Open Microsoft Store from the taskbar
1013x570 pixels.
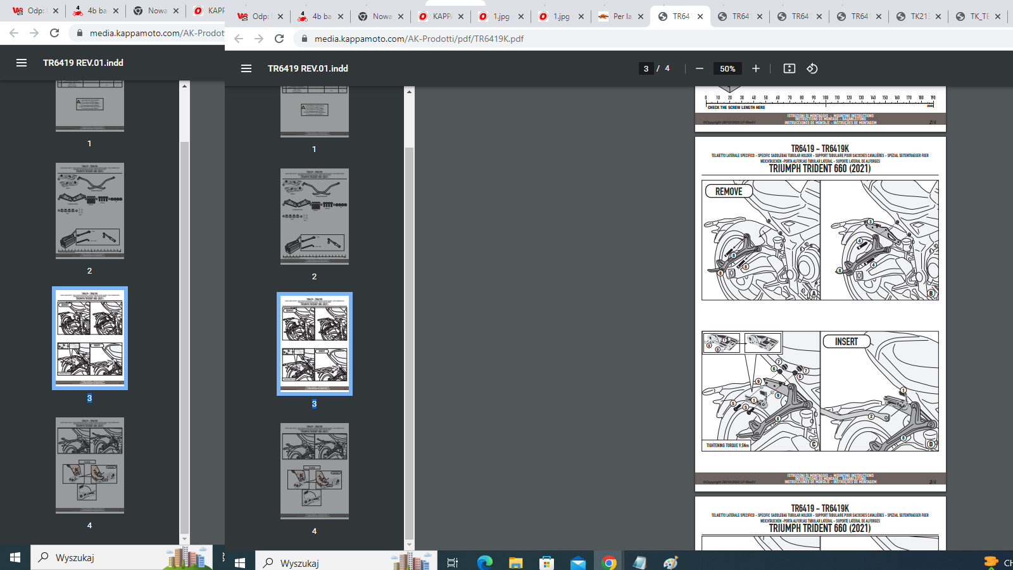547,562
